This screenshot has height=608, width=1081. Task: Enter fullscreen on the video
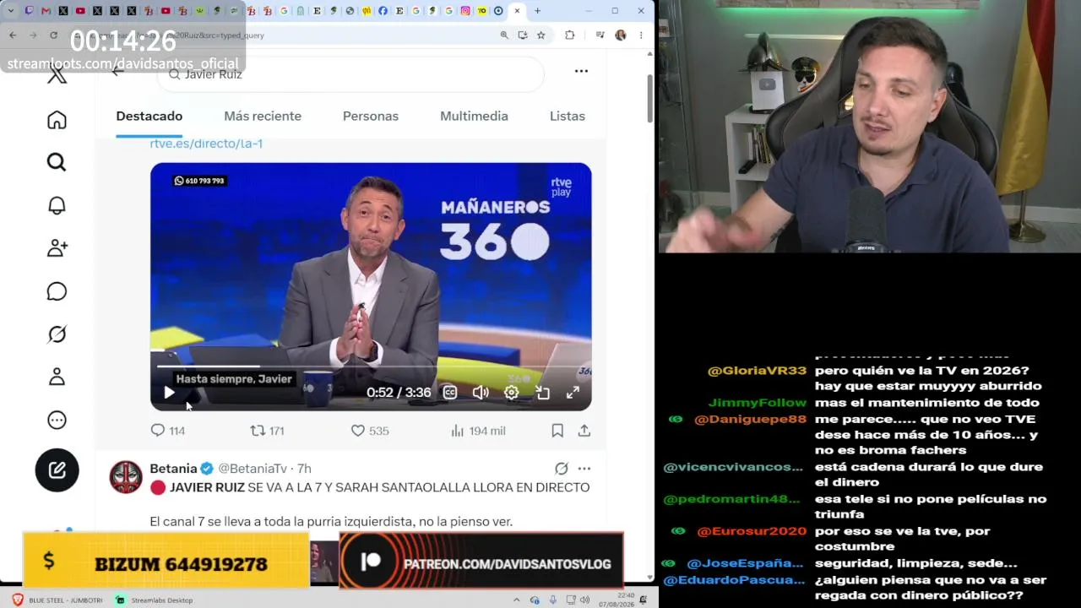coord(573,393)
